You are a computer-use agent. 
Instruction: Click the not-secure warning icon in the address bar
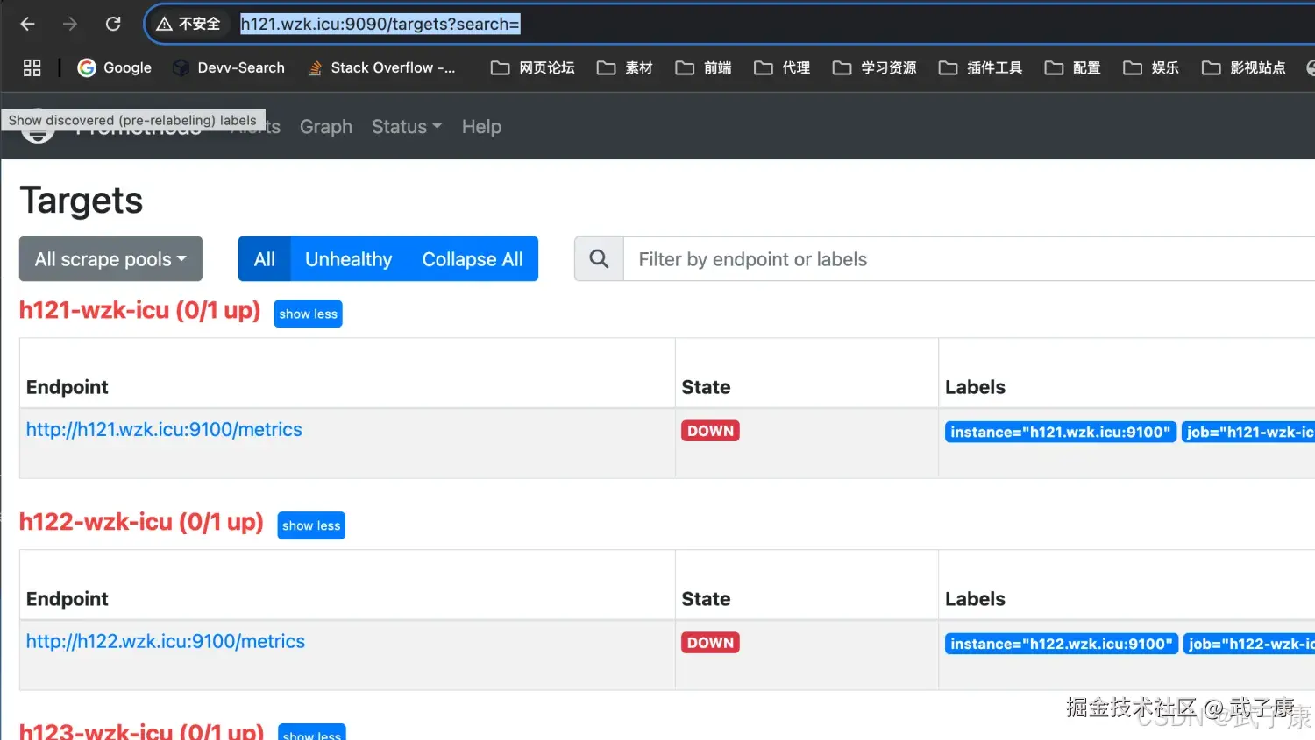pos(164,24)
